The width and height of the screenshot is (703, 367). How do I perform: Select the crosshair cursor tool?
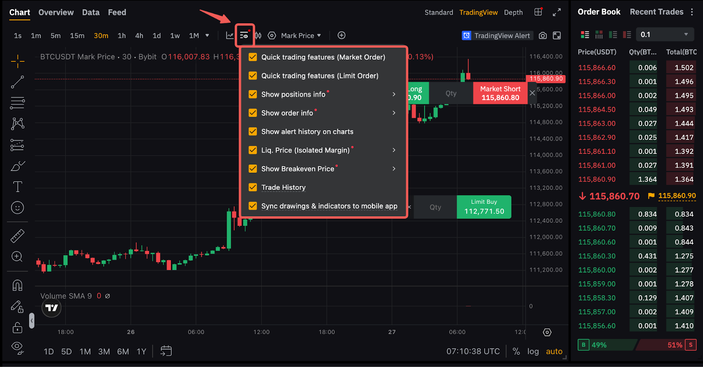[x=18, y=61]
